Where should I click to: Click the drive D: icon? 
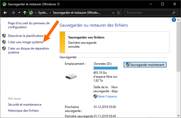(x=71, y=77)
